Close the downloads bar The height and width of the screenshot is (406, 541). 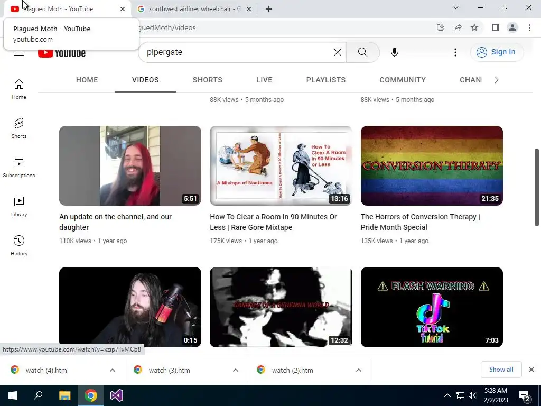(531, 370)
